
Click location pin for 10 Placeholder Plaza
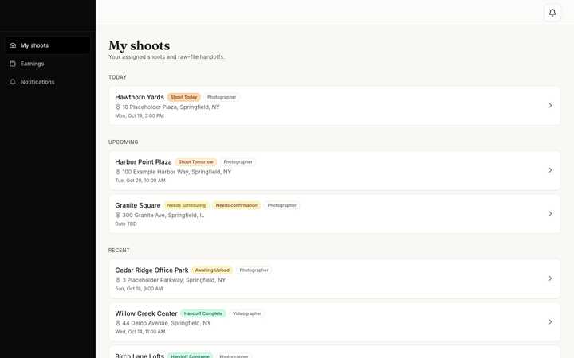[118, 107]
